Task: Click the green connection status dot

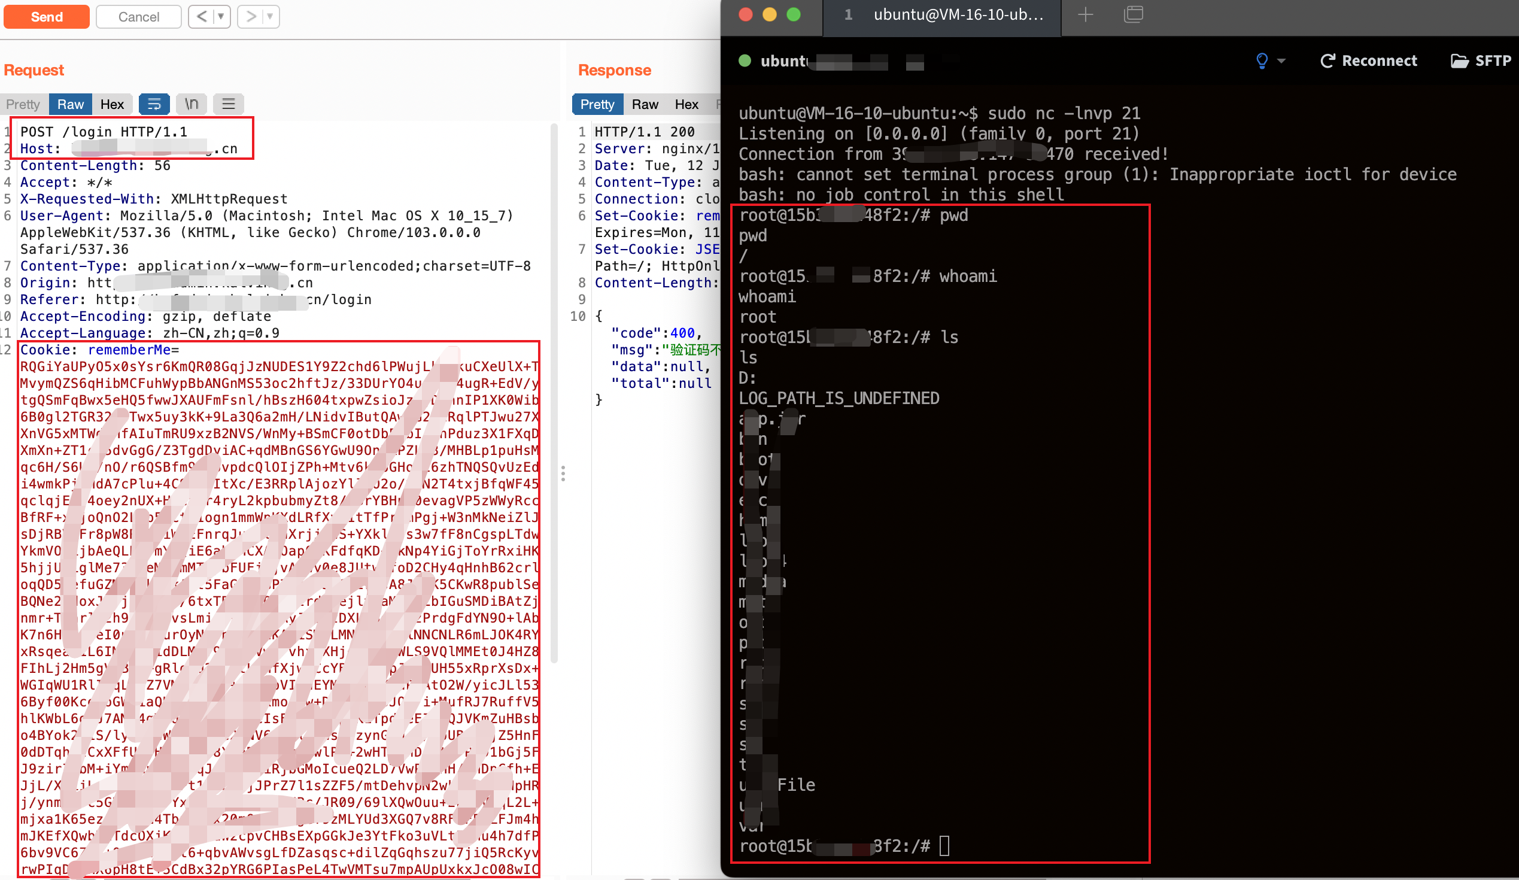Action: (x=745, y=60)
